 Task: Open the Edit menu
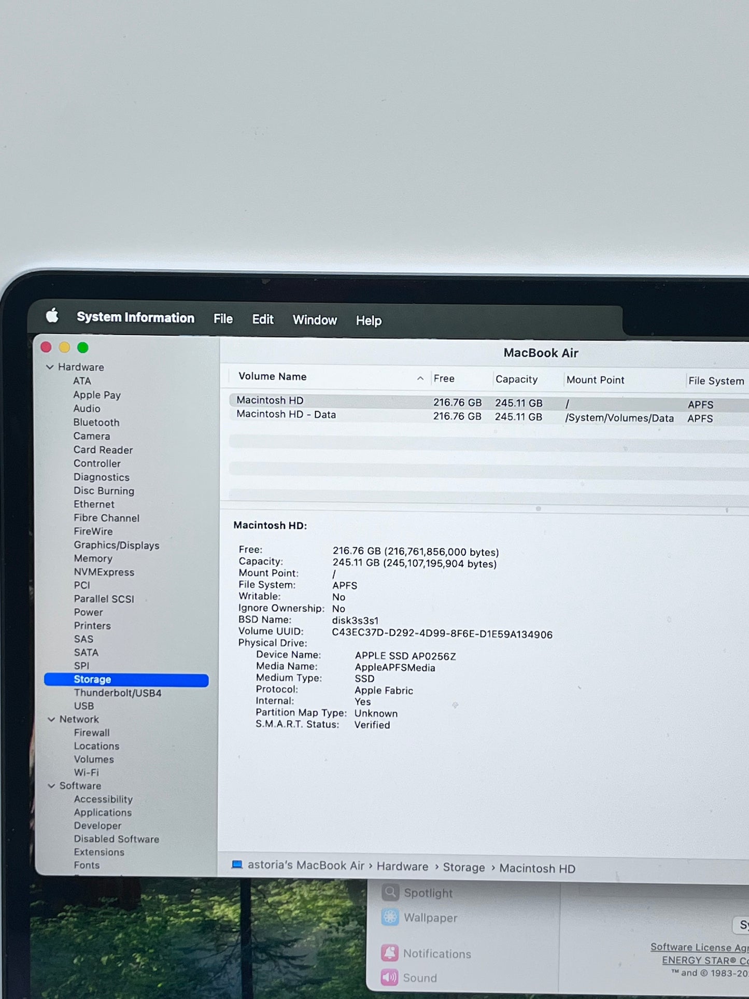(x=263, y=319)
